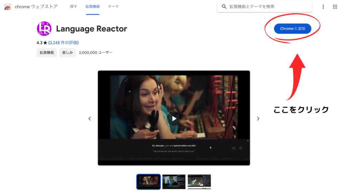Viewport: 340px width, 191px height.
Task: Select the third preview thumbnail
Action: [199, 182]
